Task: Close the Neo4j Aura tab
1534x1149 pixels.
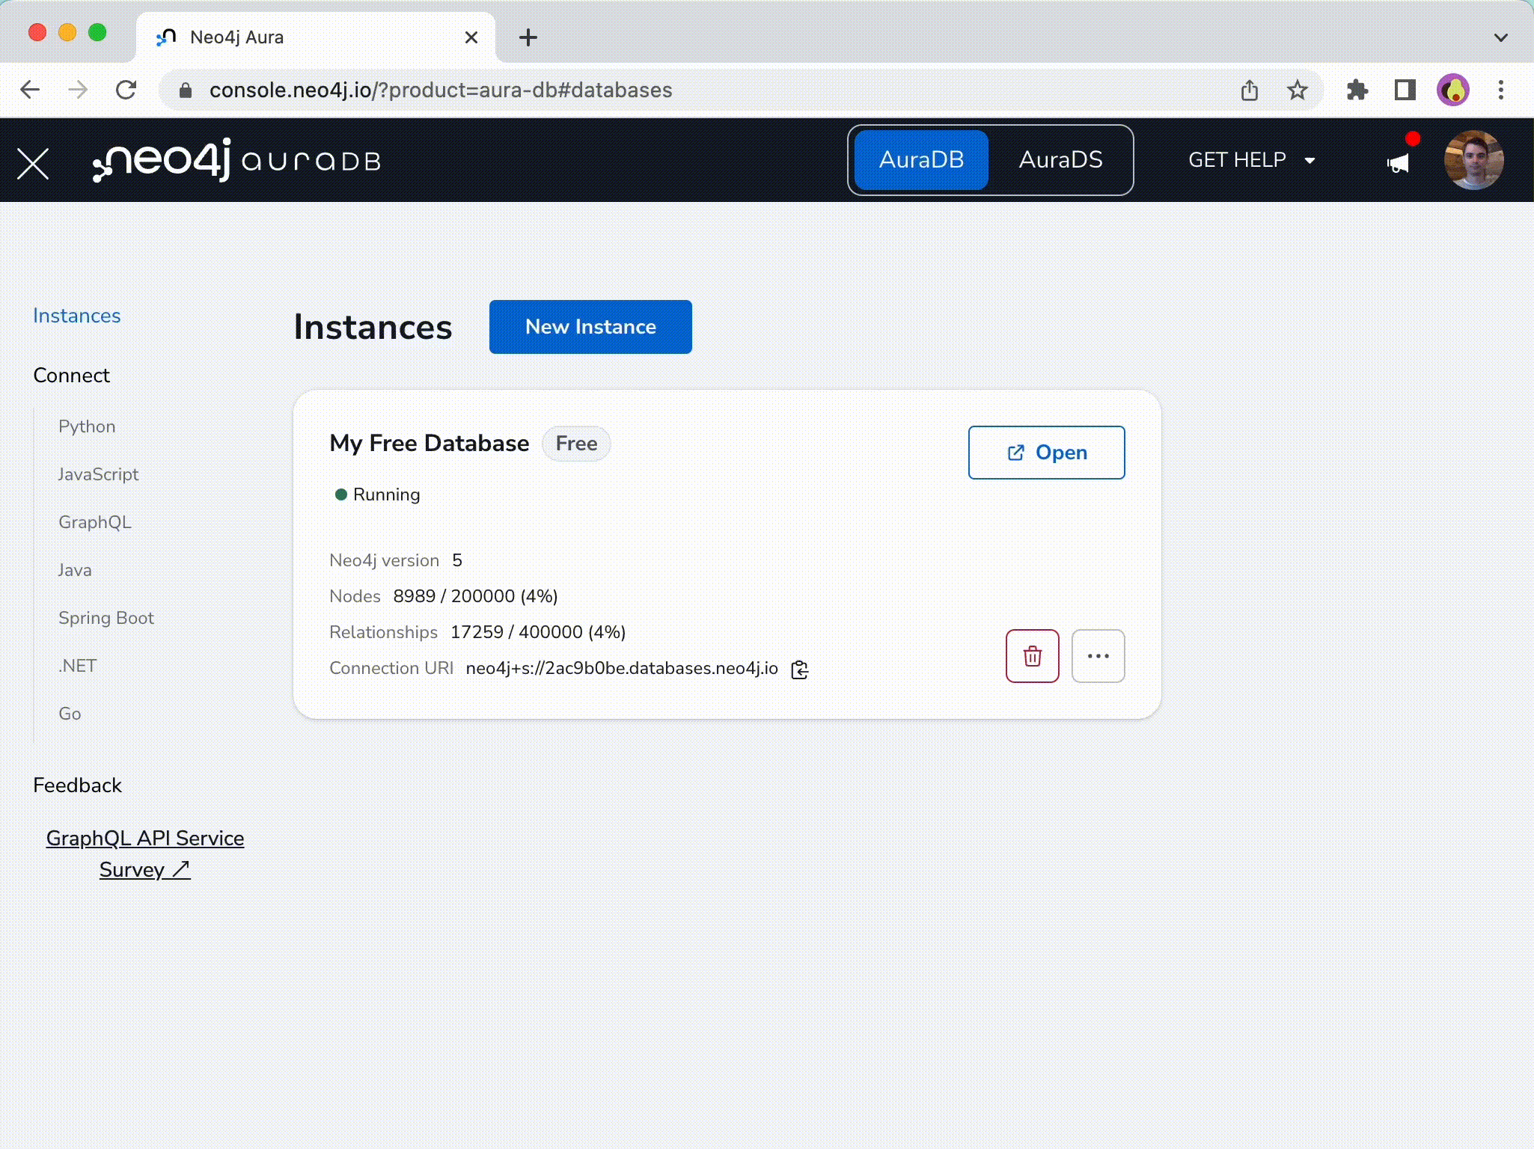Action: [x=471, y=37]
